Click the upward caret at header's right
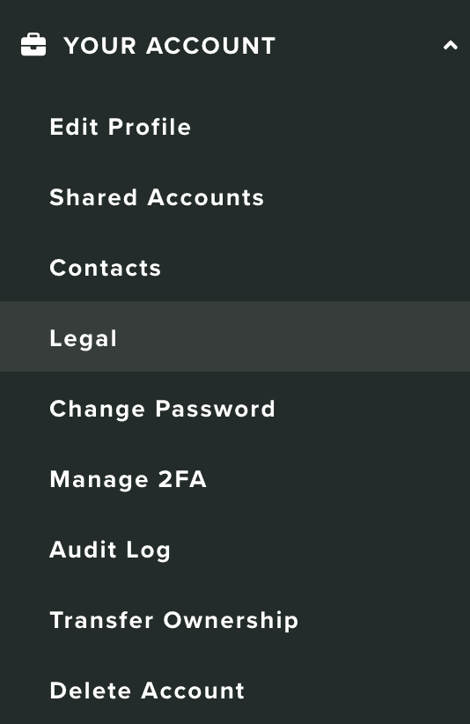This screenshot has width=470, height=724. [450, 45]
